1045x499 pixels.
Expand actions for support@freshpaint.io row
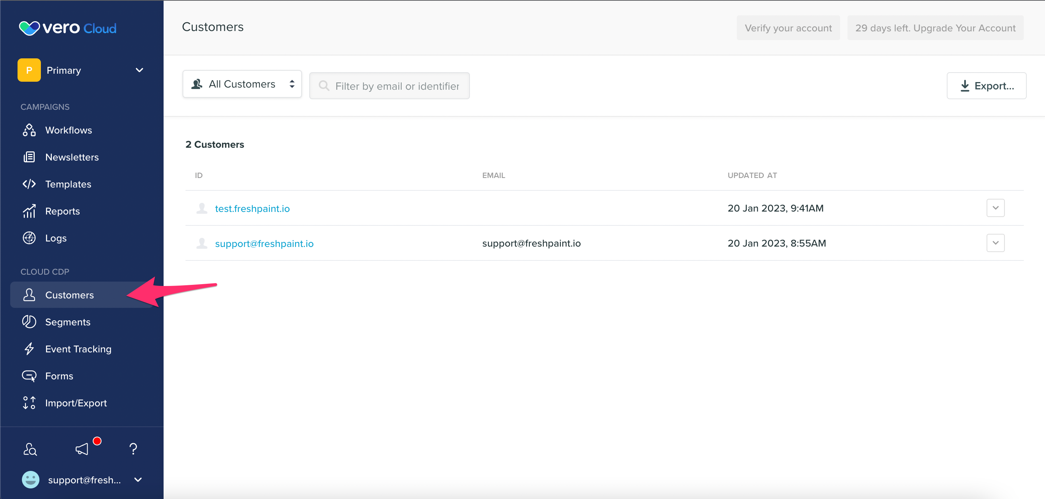click(x=995, y=243)
